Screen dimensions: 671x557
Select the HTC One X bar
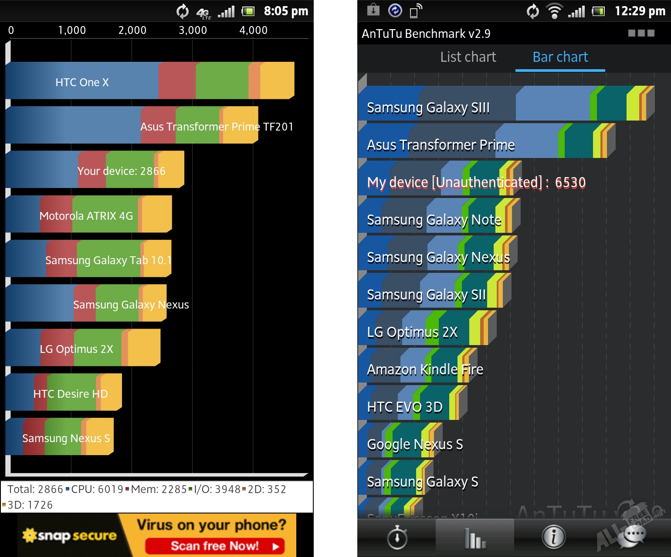149,81
